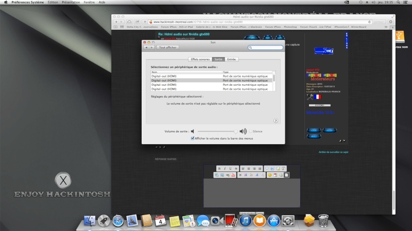The image size is (412, 231).
Task: Open Photo Booth in Dock
Action: point(231,221)
